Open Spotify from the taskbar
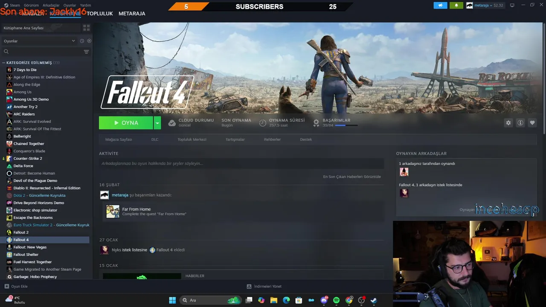Image resolution: width=546 pixels, height=307 pixels. pos(336,300)
